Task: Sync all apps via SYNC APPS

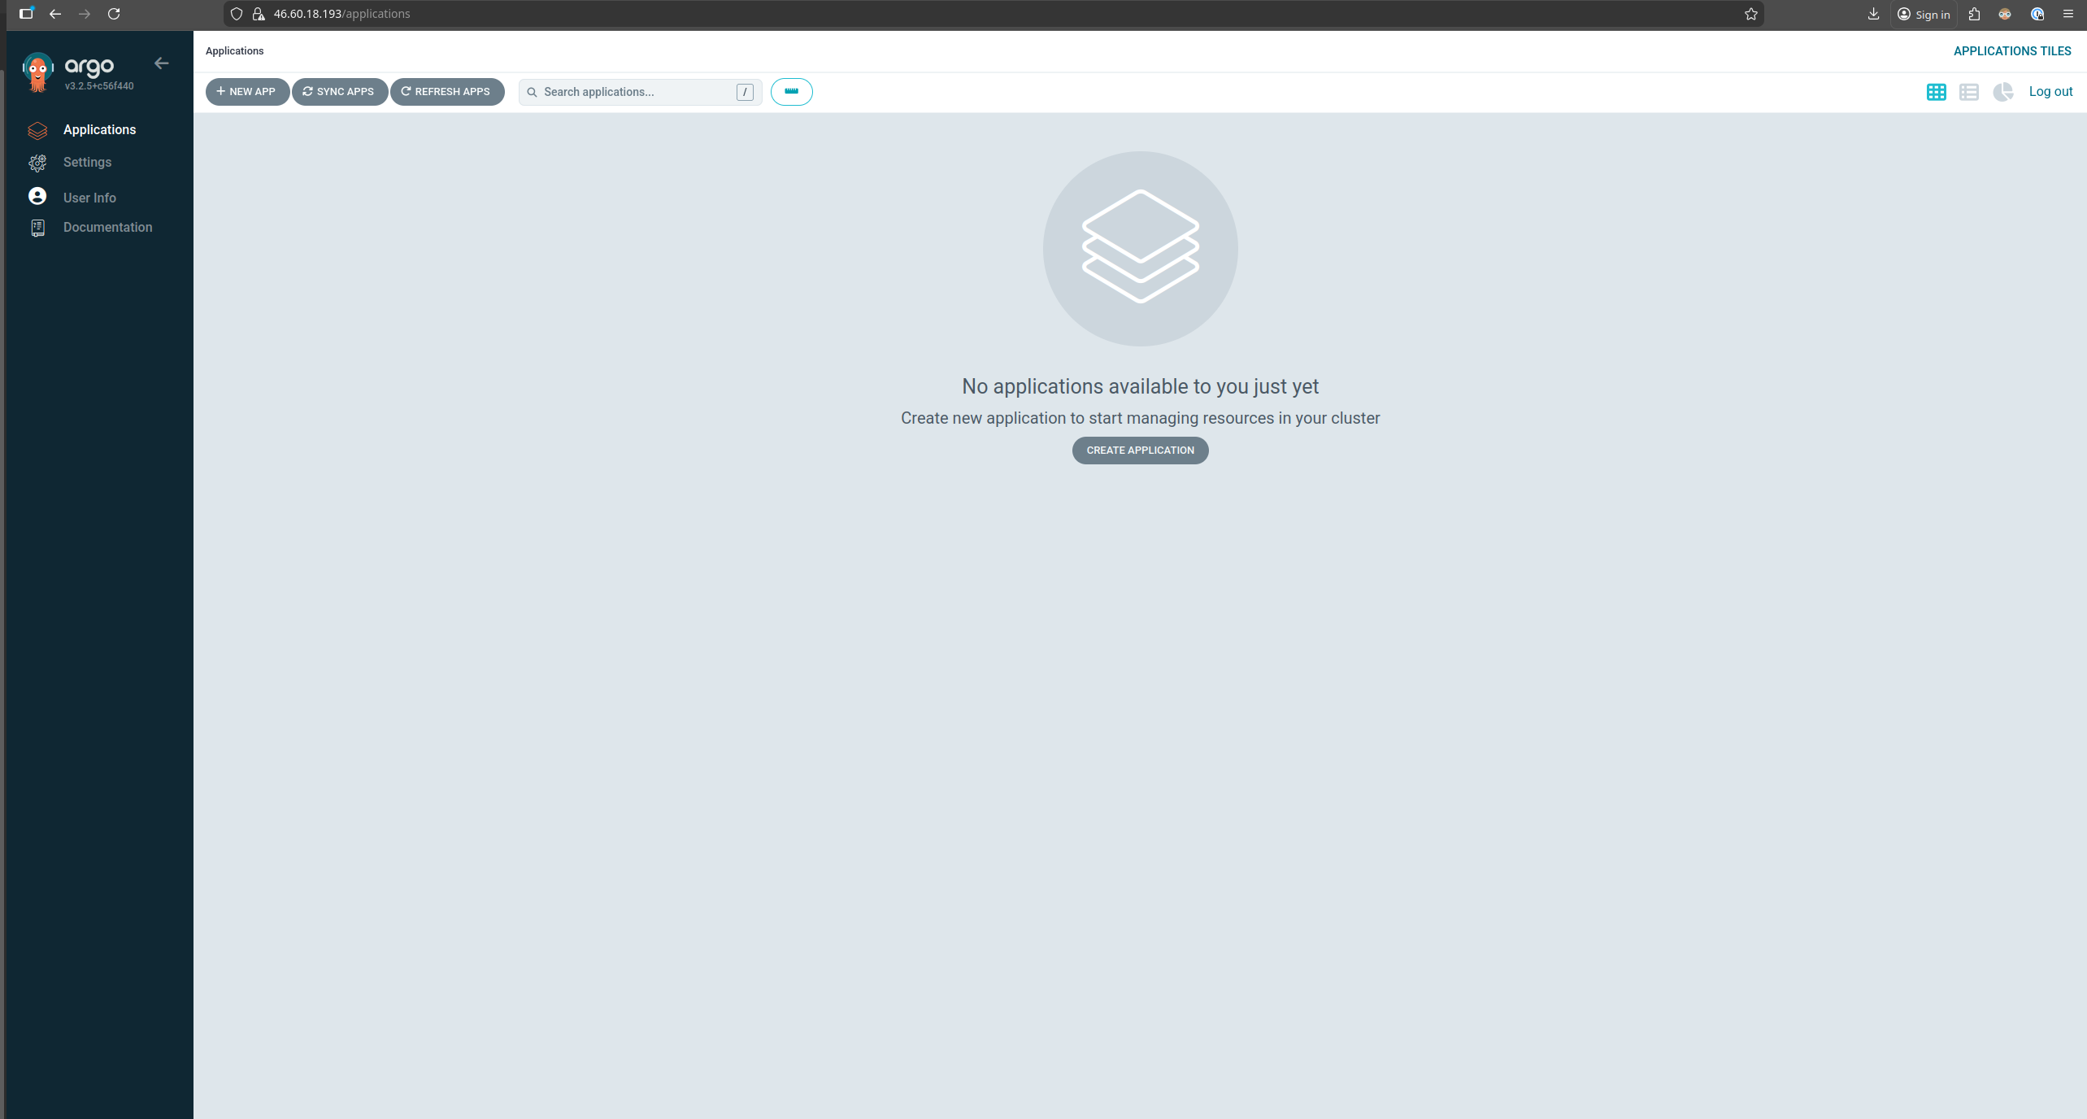Action: coord(339,92)
